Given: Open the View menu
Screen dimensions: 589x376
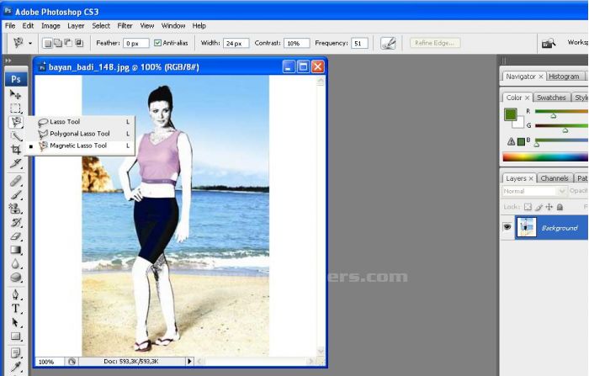Looking at the screenshot, I should [x=147, y=26].
